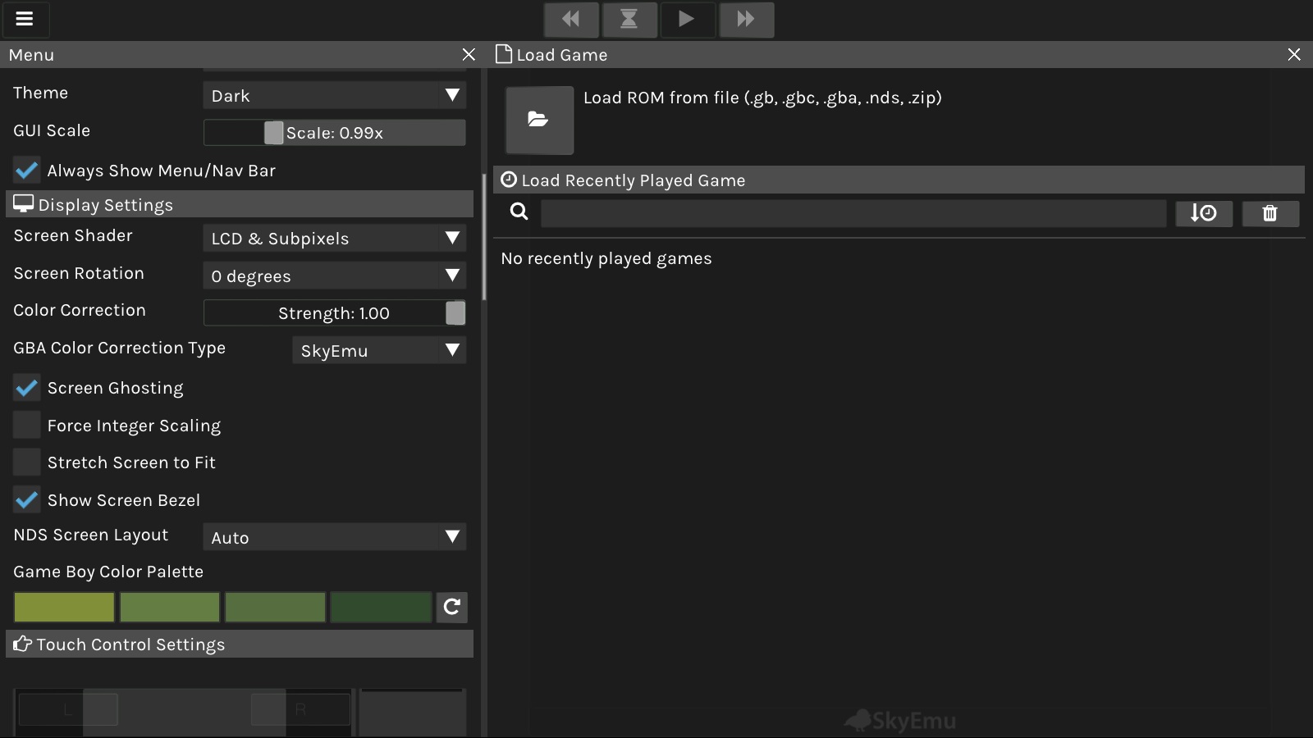The width and height of the screenshot is (1313, 738).
Task: Click the search field for recent games
Action: [853, 213]
